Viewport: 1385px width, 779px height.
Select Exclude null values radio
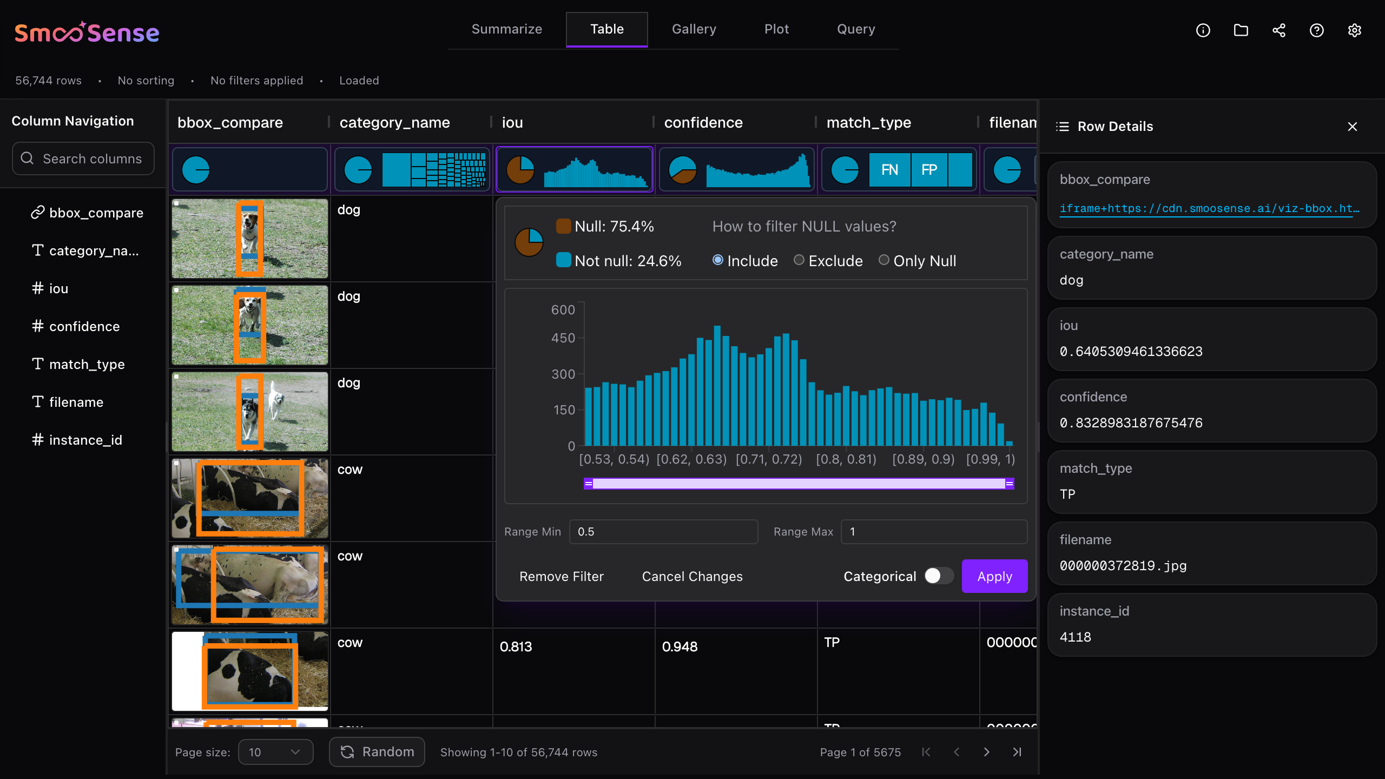pos(799,260)
